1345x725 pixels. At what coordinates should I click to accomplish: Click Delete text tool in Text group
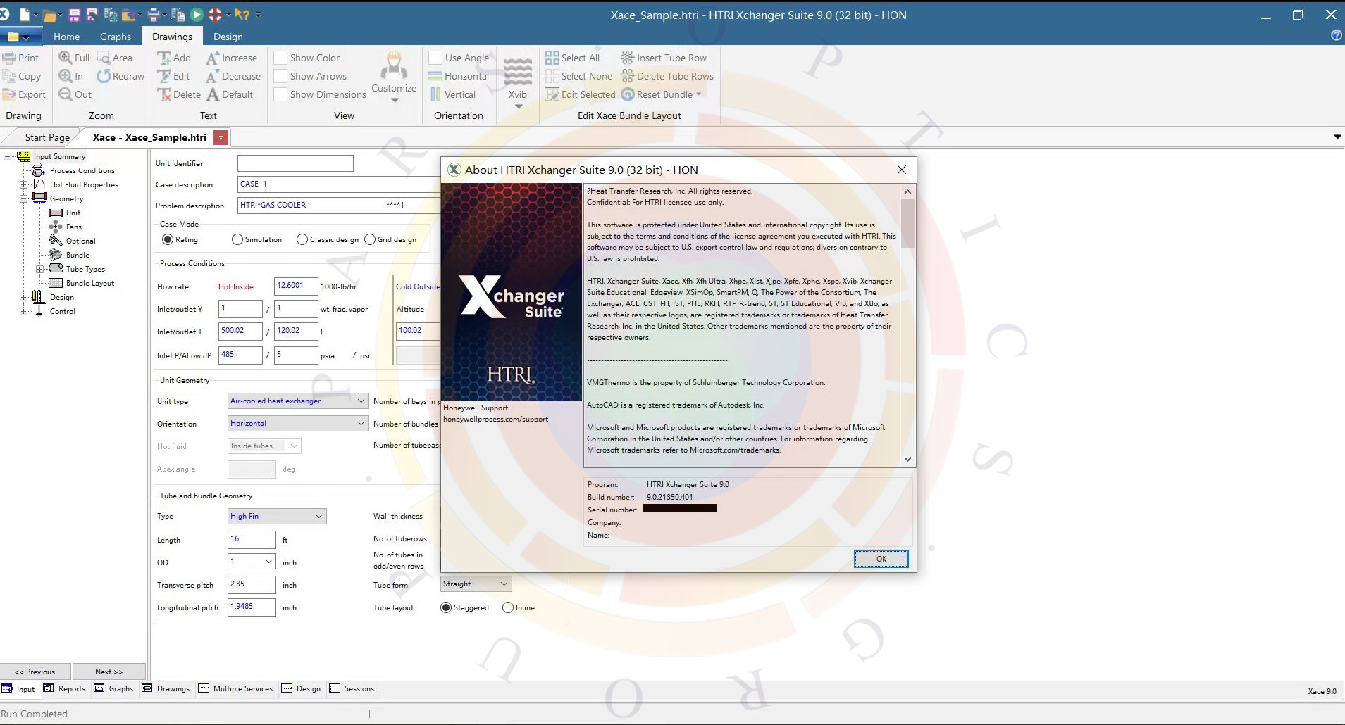179,94
